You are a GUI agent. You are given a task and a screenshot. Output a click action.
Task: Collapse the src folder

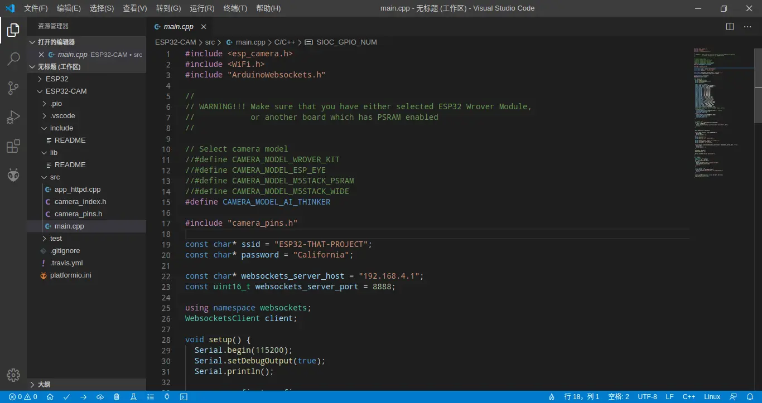coord(86,177)
